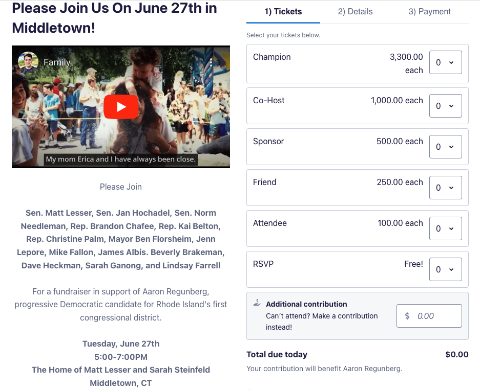Image resolution: width=480 pixels, height=390 pixels.
Task: Open the video title link 'Family'
Action: (x=57, y=62)
